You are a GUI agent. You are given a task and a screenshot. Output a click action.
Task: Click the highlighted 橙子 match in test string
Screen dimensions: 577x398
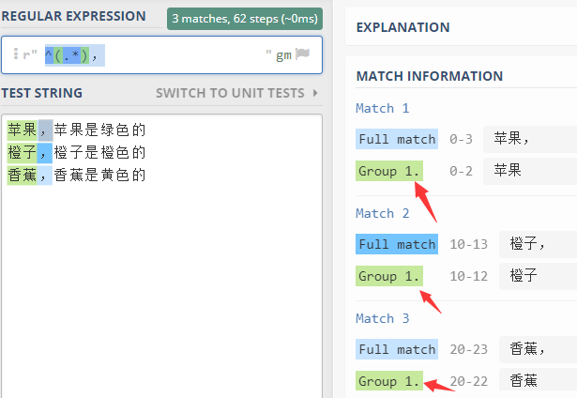[23, 153]
